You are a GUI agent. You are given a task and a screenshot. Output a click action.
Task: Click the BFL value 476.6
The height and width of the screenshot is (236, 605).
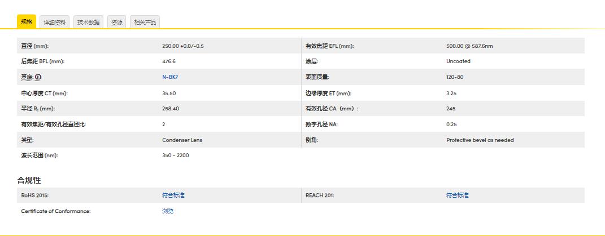[169, 61]
